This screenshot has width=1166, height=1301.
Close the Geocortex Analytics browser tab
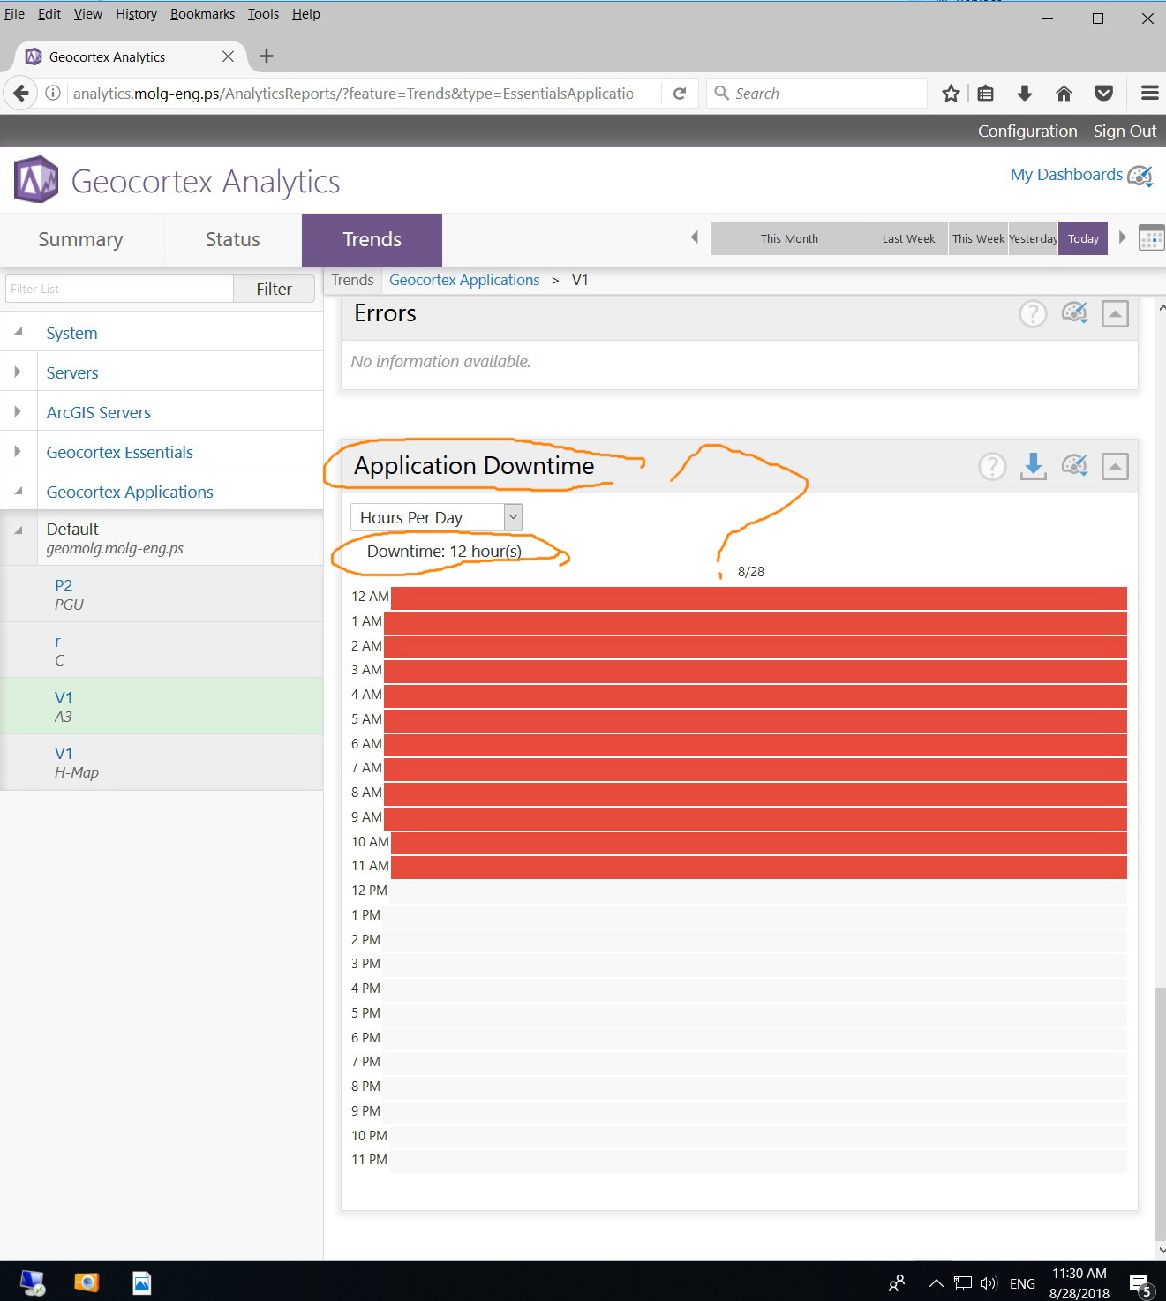tap(228, 56)
